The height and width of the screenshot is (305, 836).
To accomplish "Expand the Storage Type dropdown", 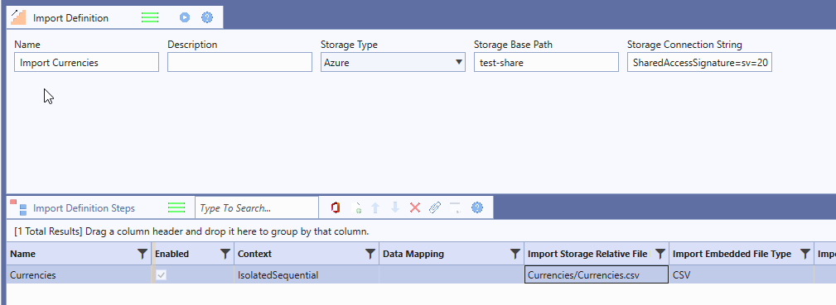I will pos(459,62).
